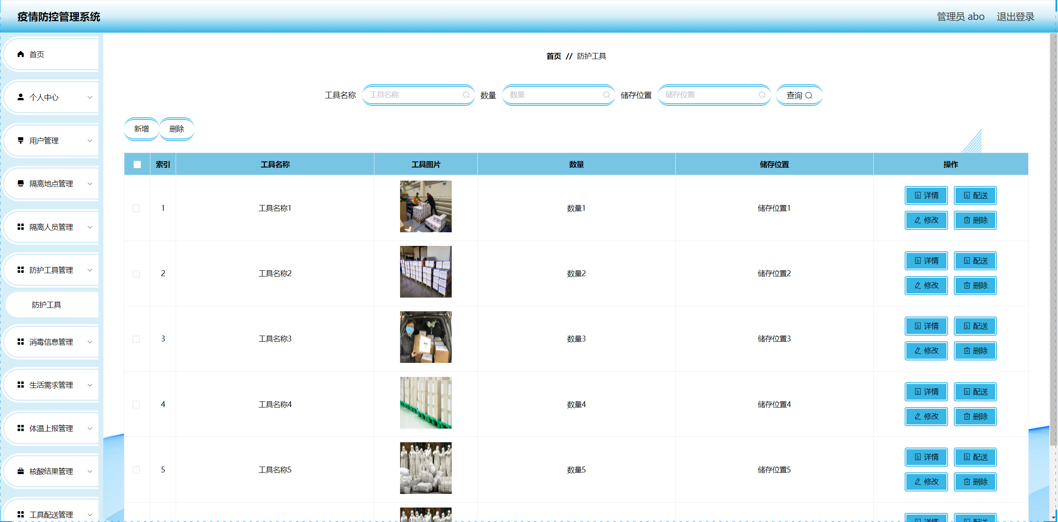Viewport: 1058px width, 522px height.
Task: Expand the 用户管理 chevron
Action: click(x=90, y=141)
